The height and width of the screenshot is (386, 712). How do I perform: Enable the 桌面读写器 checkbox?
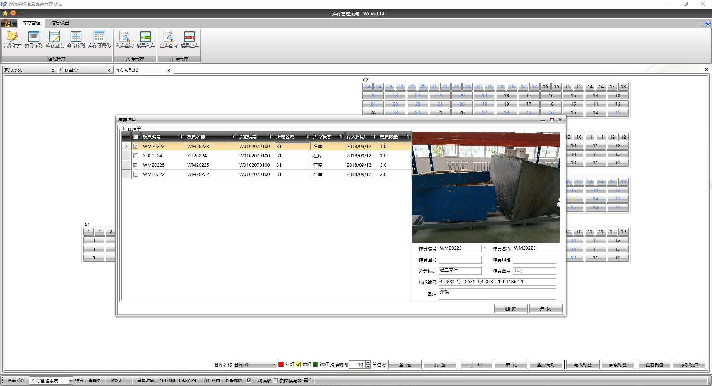[276, 381]
